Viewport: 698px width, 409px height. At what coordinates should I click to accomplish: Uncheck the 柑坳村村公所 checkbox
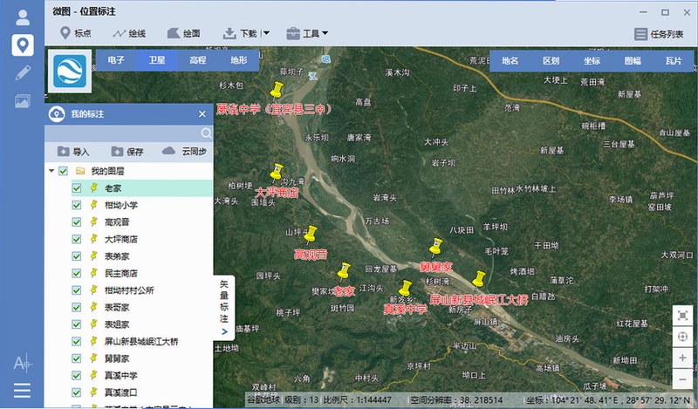[x=77, y=290]
